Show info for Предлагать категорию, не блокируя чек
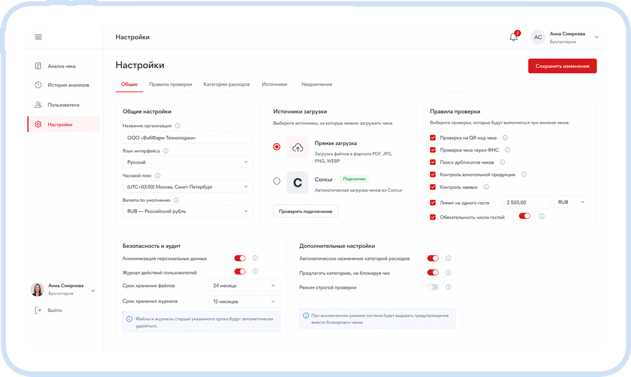Image resolution: width=631 pixels, height=377 pixels. 448,272
